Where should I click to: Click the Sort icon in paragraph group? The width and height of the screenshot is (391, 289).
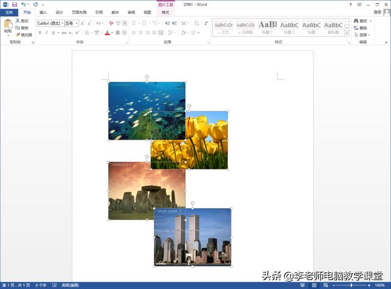197,23
